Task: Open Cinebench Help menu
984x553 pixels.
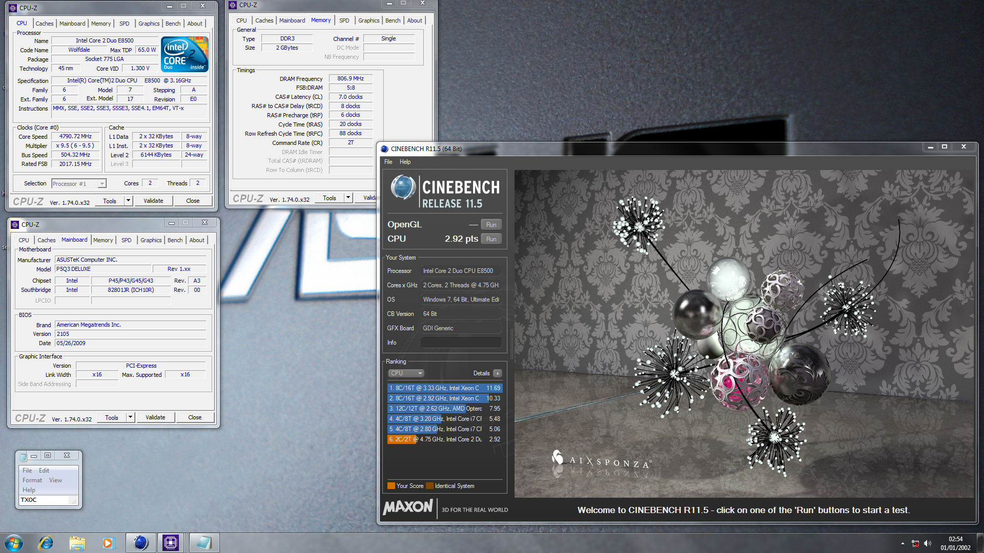Action: pyautogui.click(x=405, y=162)
